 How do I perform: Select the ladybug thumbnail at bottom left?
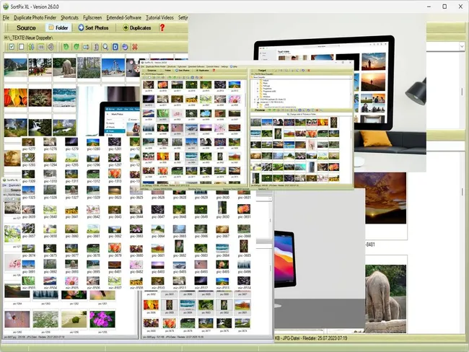point(17,319)
